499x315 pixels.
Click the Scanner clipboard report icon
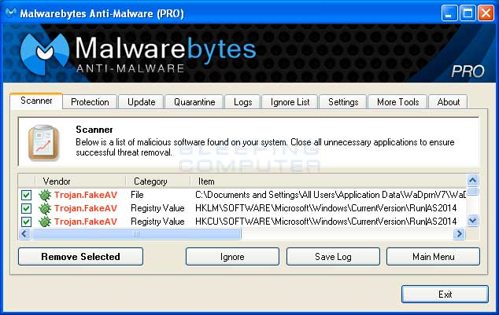tap(43, 142)
